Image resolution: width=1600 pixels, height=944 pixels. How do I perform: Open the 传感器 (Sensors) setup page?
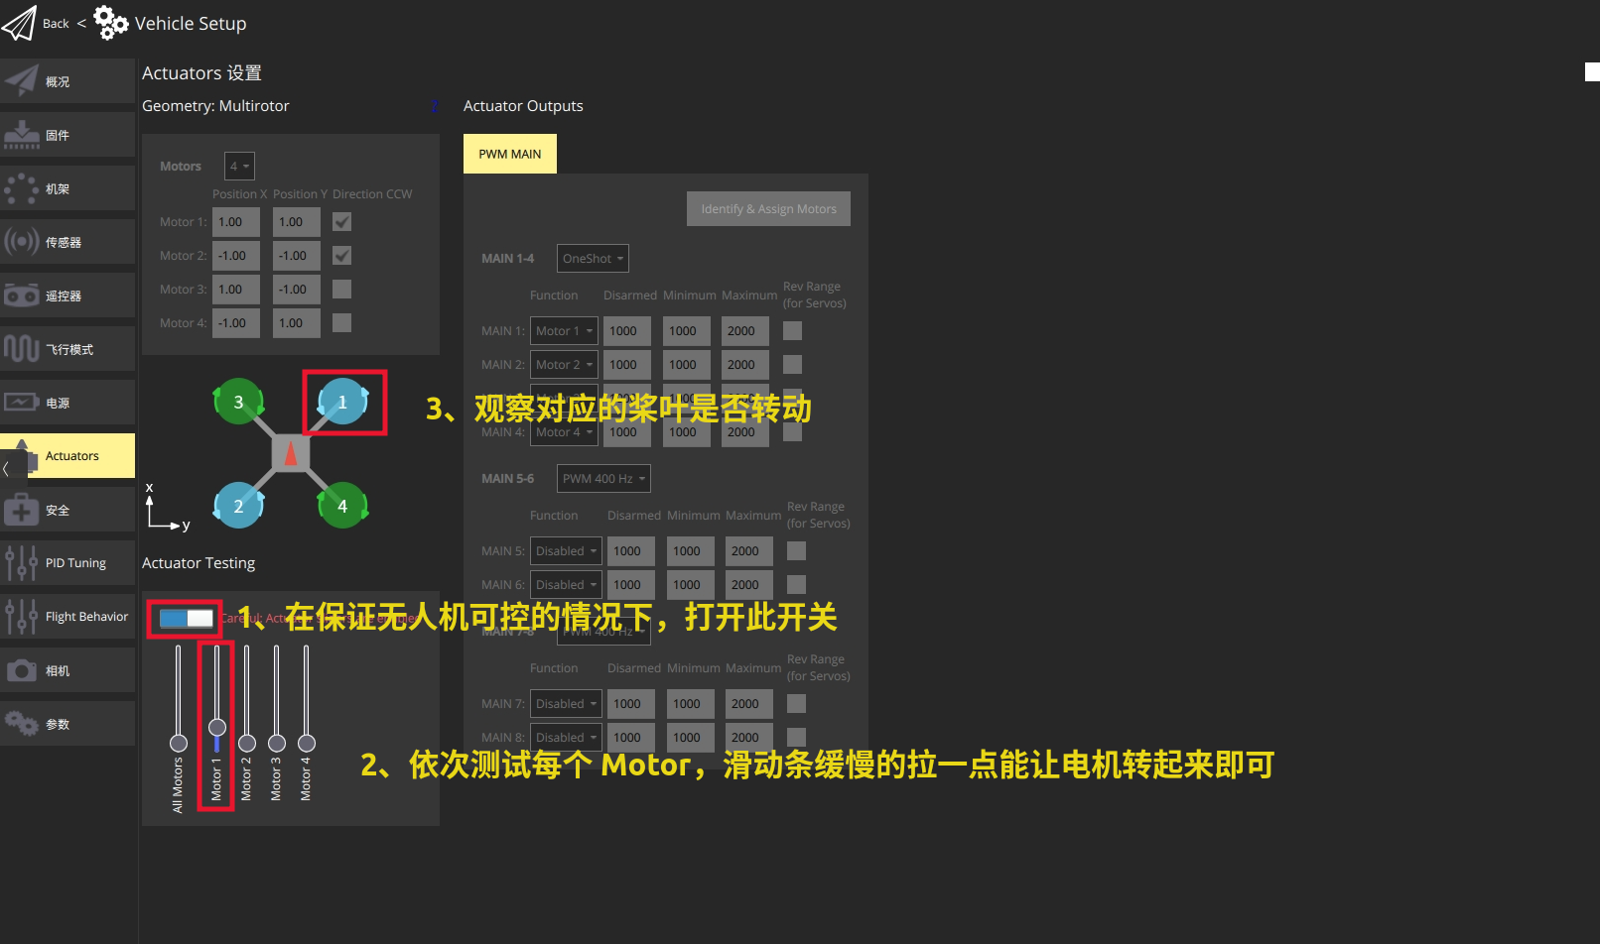[x=67, y=241]
